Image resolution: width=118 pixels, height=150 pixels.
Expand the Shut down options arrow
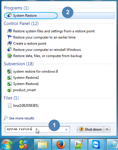tap(107, 129)
